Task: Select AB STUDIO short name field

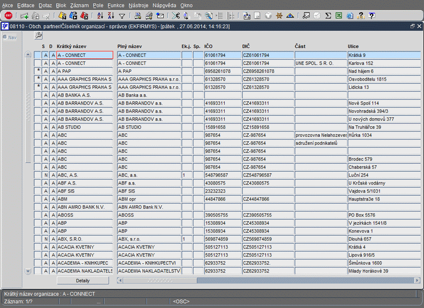Action: point(84,127)
